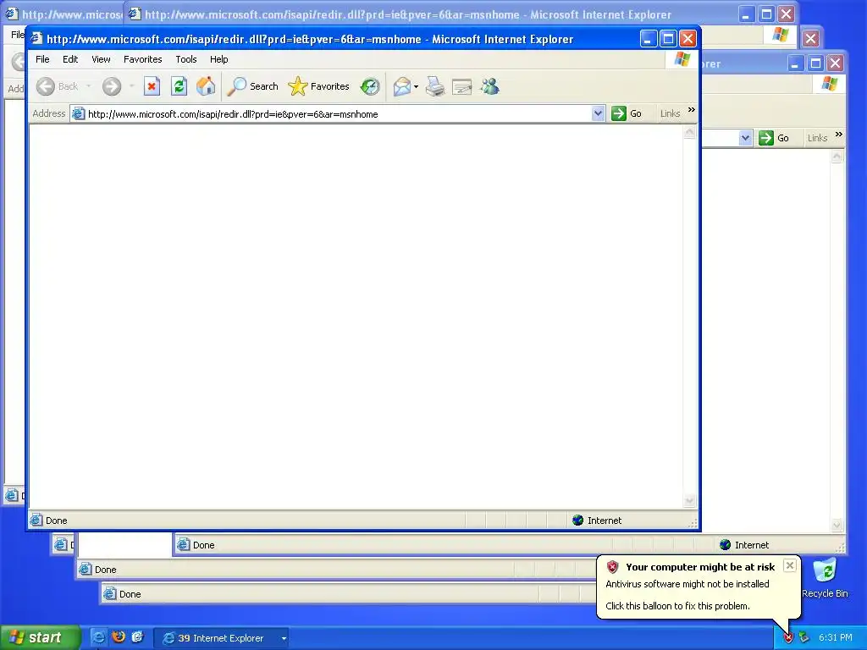
Task: Open address dropdown in the back window
Action: pos(745,138)
